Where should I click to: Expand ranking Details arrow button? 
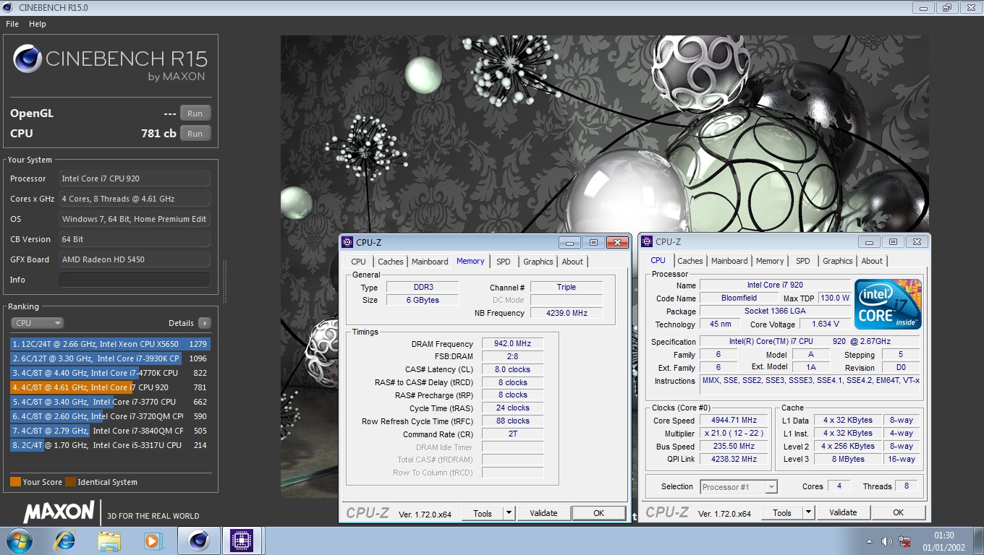205,323
